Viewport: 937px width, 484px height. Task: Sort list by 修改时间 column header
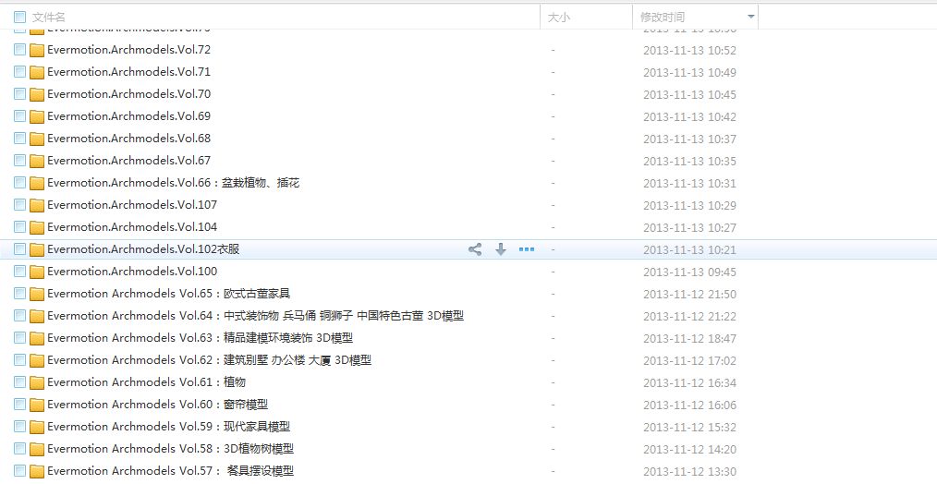coord(663,18)
